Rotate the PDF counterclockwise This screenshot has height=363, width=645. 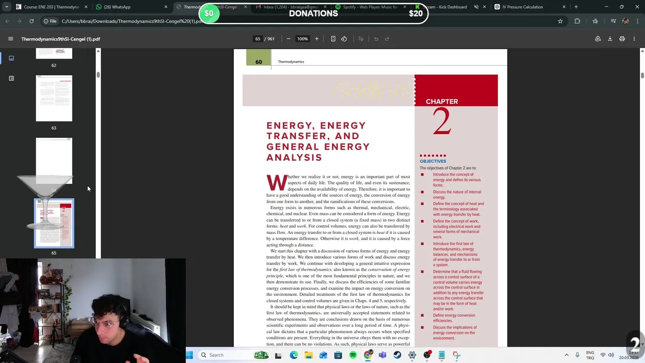tap(344, 39)
